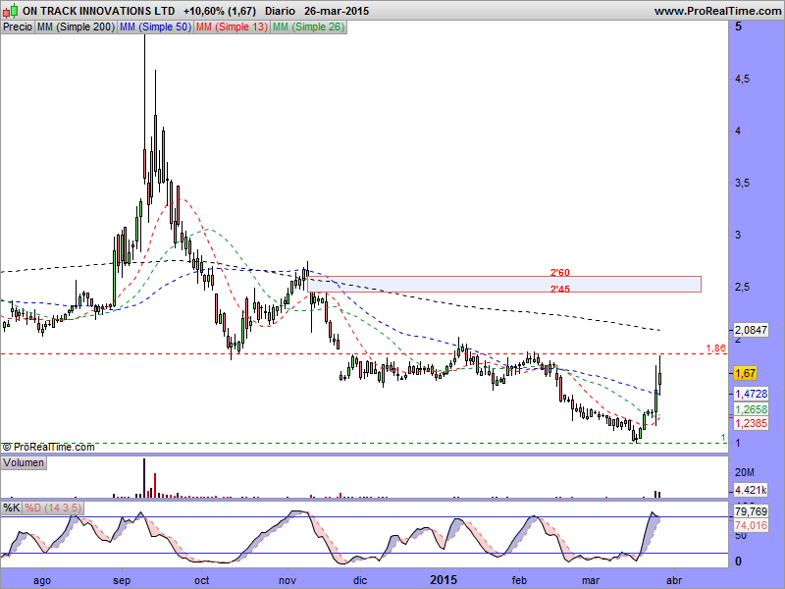Select the Precio indicator tab

[18, 27]
